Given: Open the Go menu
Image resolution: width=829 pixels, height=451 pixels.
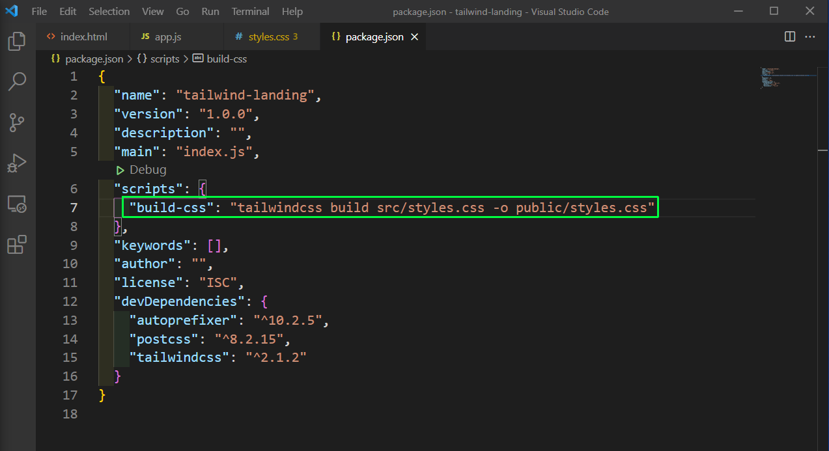Looking at the screenshot, I should click(183, 11).
